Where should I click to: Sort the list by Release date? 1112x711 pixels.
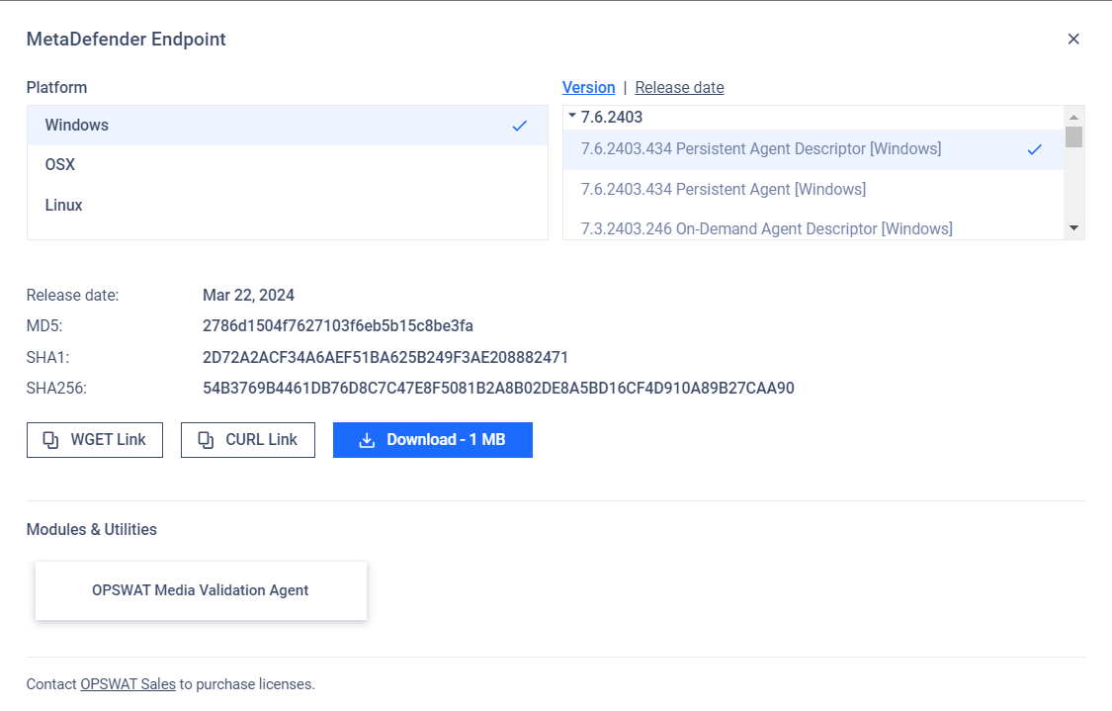[679, 87]
